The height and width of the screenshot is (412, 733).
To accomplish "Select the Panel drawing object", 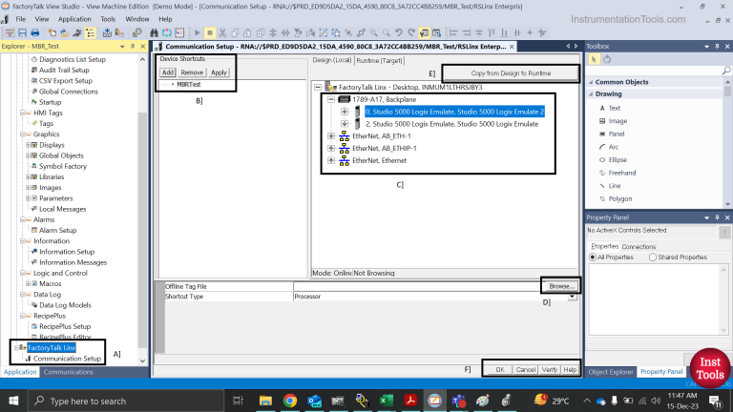I will [x=616, y=134].
